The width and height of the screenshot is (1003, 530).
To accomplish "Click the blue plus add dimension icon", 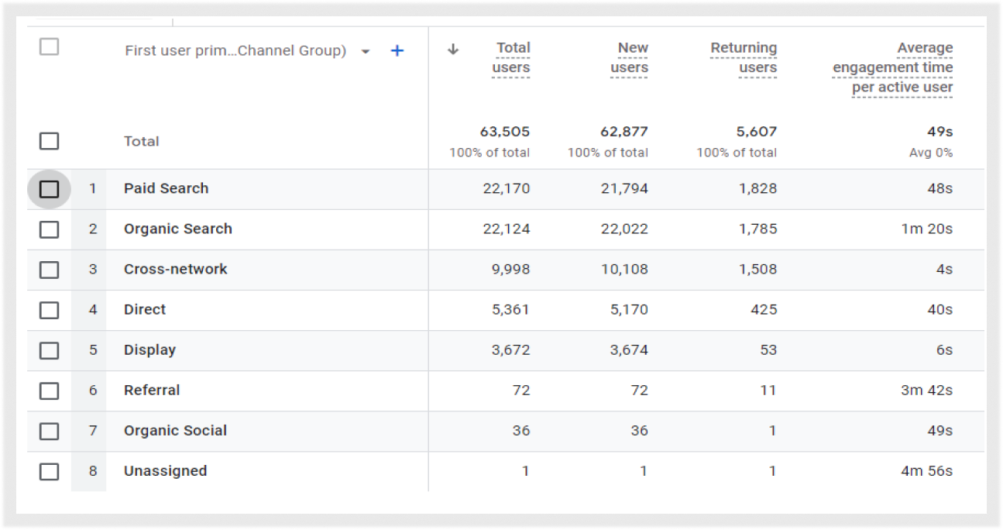I will point(397,51).
